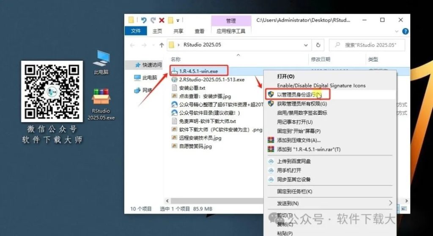Click the horizontal scrollbar left arrow

click(x=167, y=201)
